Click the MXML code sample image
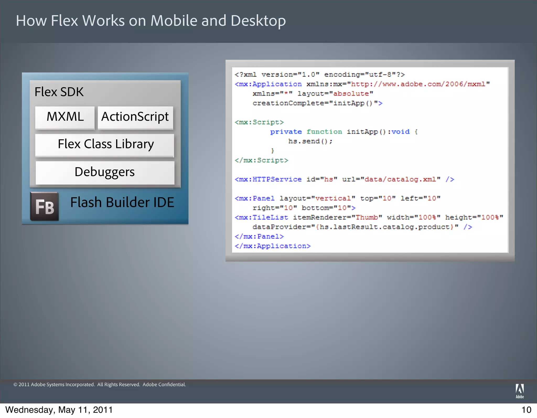 point(370,160)
